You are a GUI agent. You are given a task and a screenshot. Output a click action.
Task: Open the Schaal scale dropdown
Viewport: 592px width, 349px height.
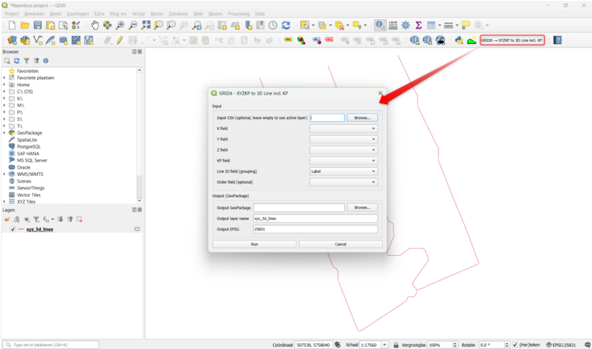click(x=385, y=345)
